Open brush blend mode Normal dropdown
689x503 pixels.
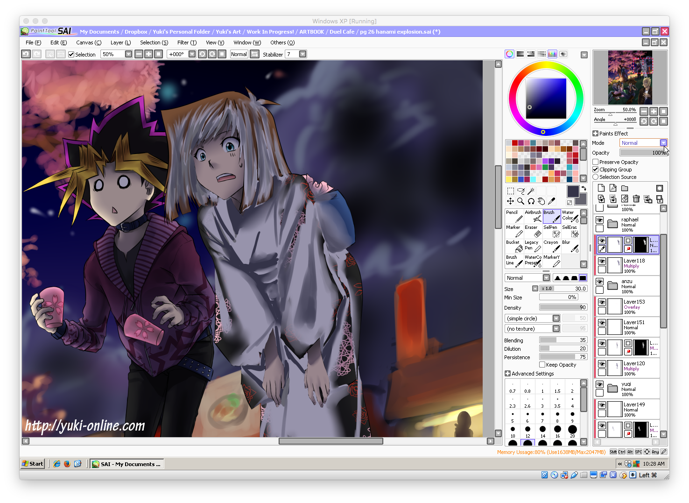point(546,278)
